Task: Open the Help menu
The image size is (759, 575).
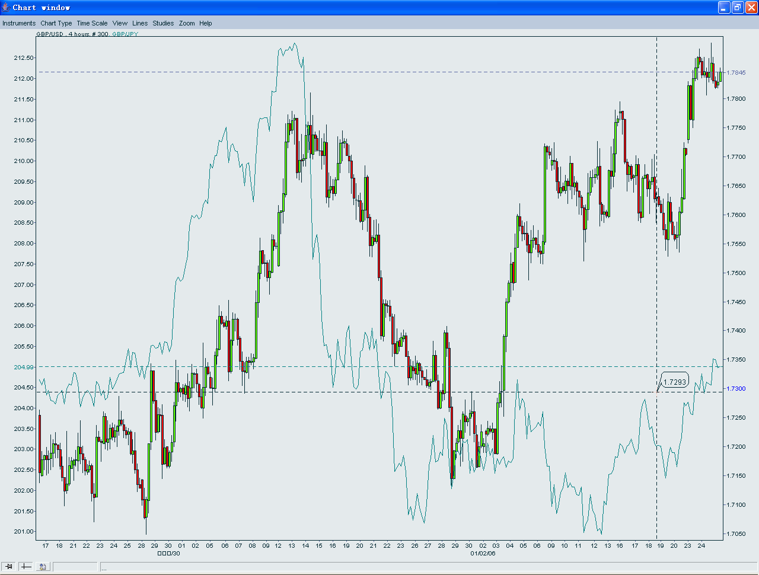Action: click(206, 23)
